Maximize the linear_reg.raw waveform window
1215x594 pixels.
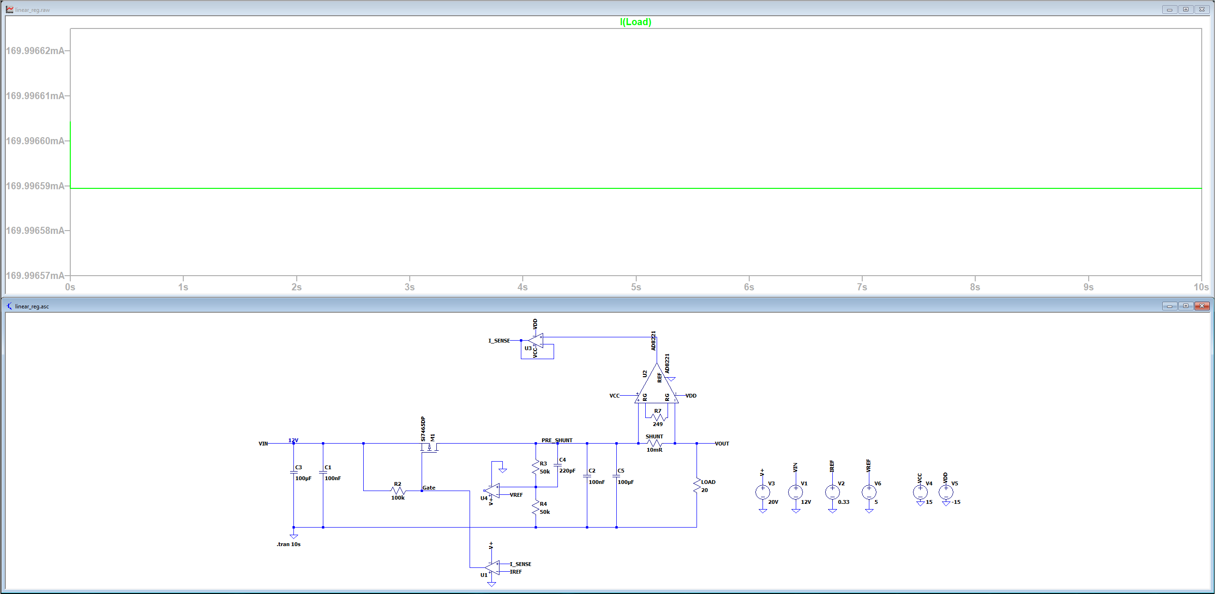[1186, 9]
